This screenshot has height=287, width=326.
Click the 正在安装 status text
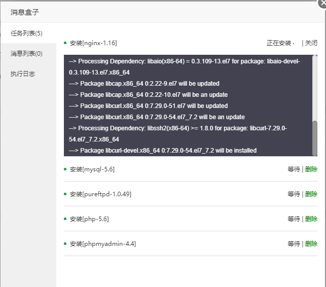click(279, 43)
